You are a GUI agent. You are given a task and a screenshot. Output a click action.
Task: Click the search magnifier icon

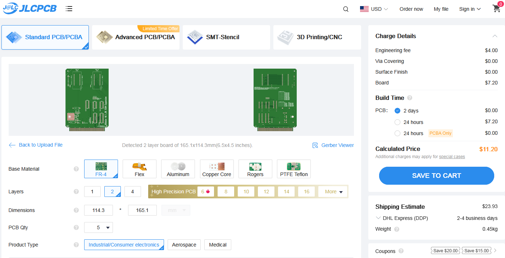pyautogui.click(x=346, y=9)
